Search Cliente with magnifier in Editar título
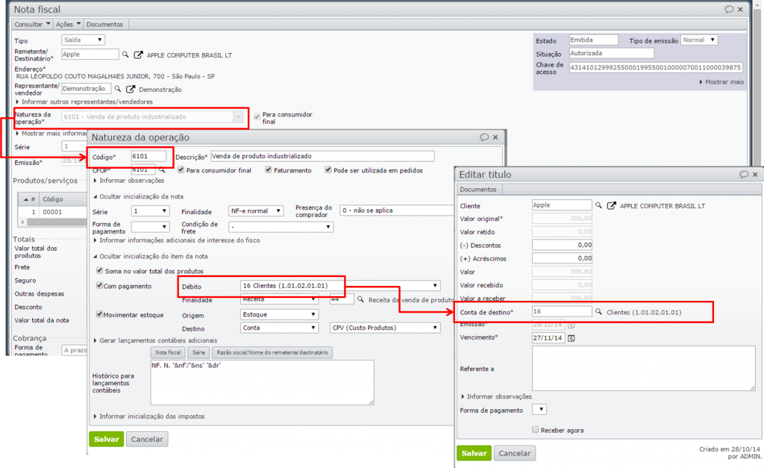This screenshot has height=468, width=764. click(x=598, y=205)
